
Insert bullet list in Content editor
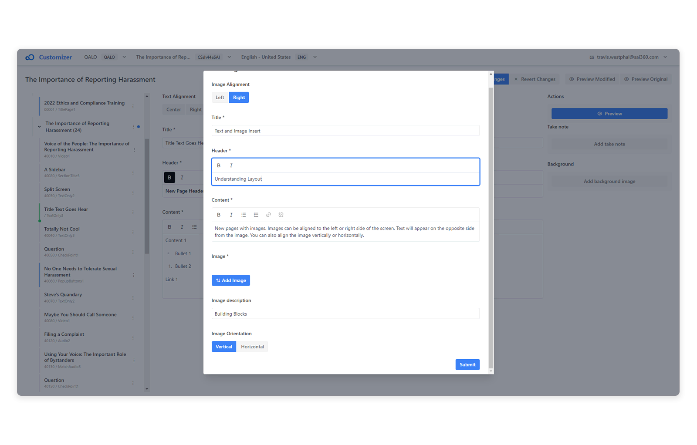click(244, 215)
